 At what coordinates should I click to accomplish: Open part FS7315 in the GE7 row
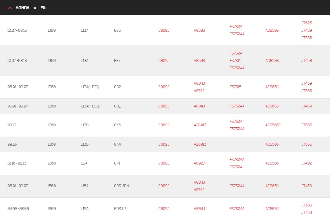pos(236,61)
